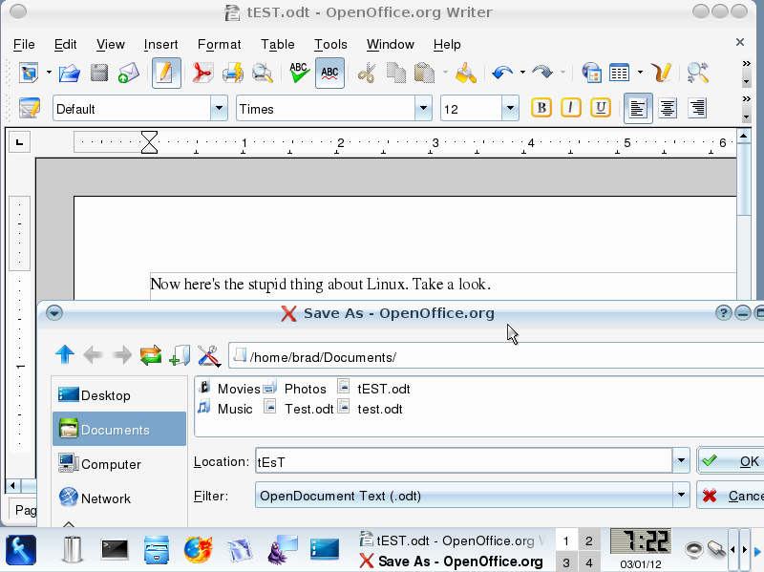Click Cancel in Save As dialog
This screenshot has width=764, height=572.
tap(731, 496)
